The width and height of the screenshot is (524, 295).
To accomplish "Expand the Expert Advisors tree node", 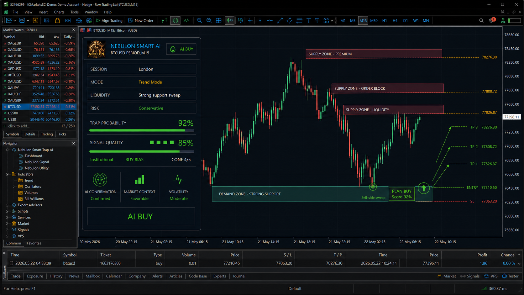I will pos(7,205).
